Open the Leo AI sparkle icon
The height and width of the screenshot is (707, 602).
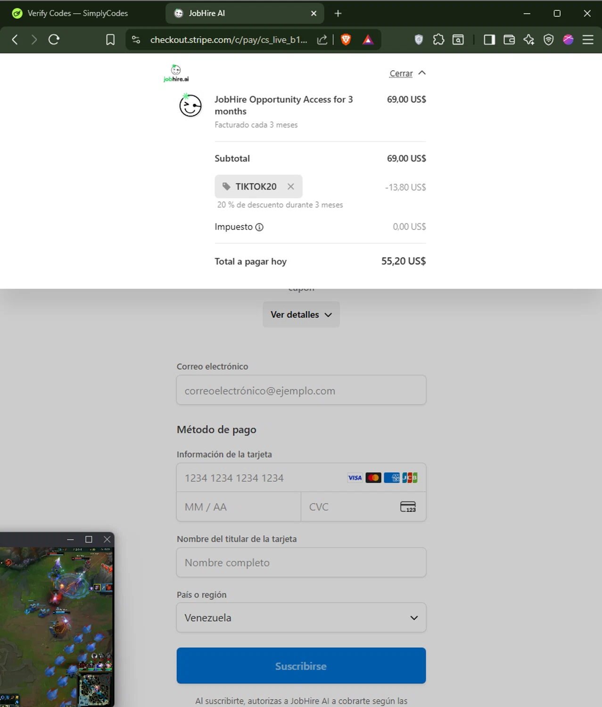click(x=529, y=40)
